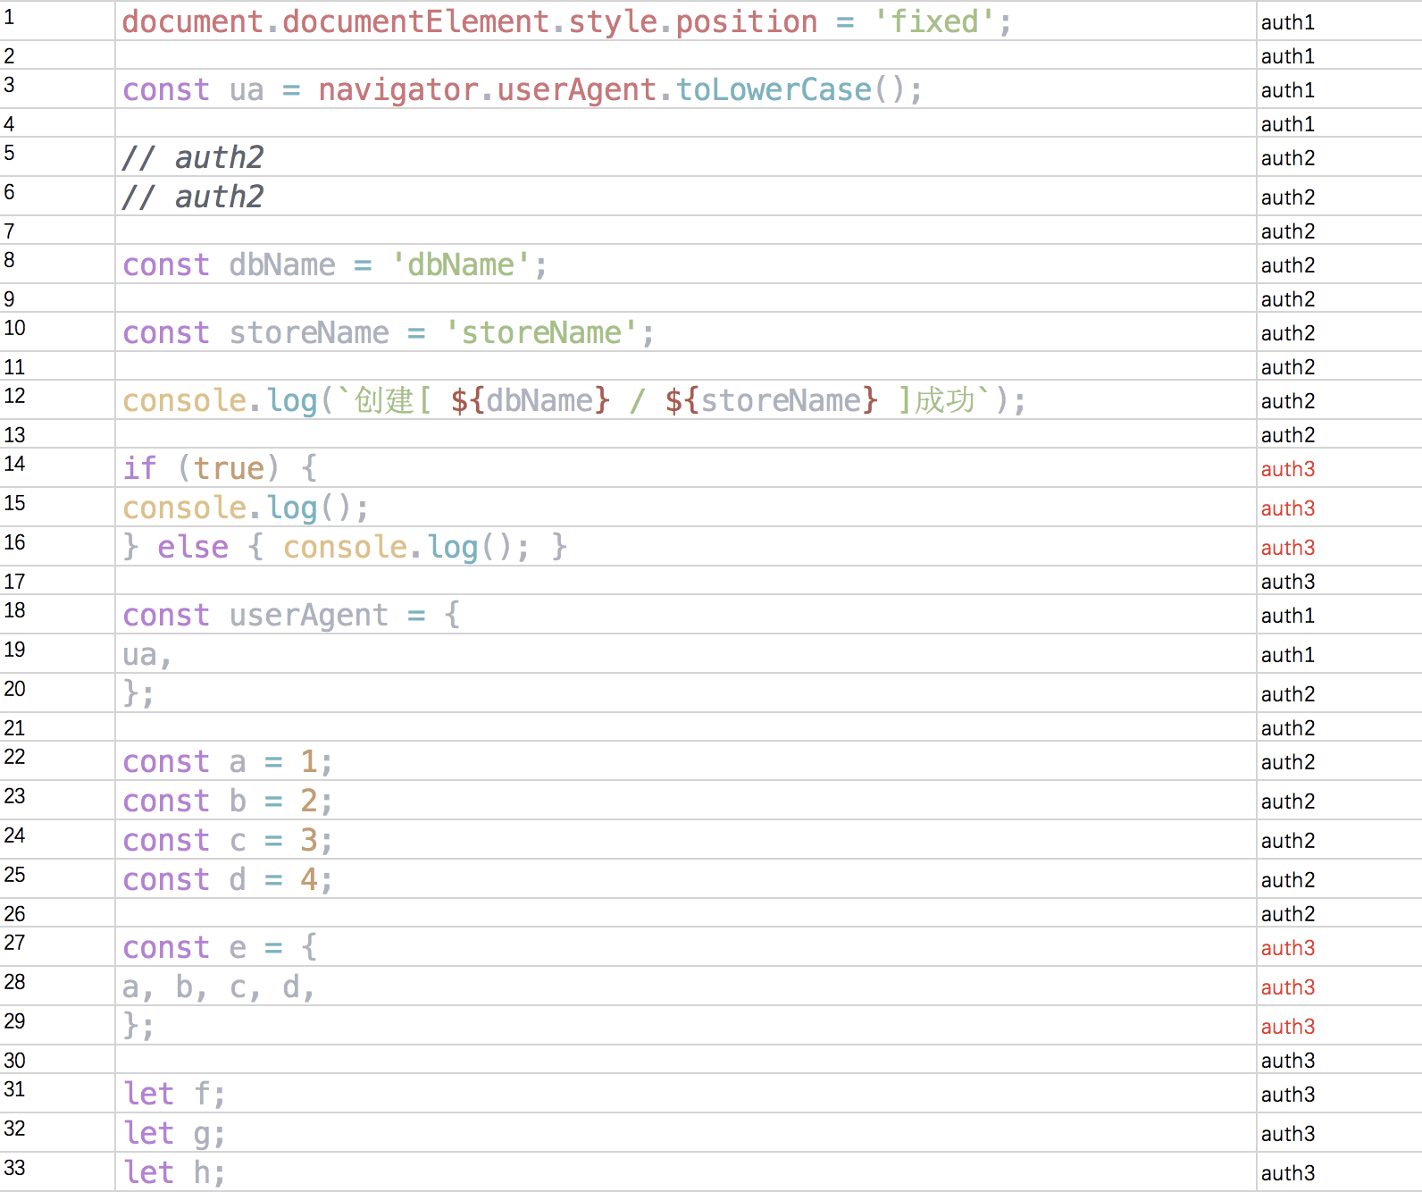The image size is (1422, 1192).
Task: Select line number 18 in the gutter
Action: [x=15, y=610]
